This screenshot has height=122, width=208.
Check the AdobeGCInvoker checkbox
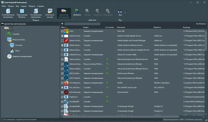coord(62,55)
